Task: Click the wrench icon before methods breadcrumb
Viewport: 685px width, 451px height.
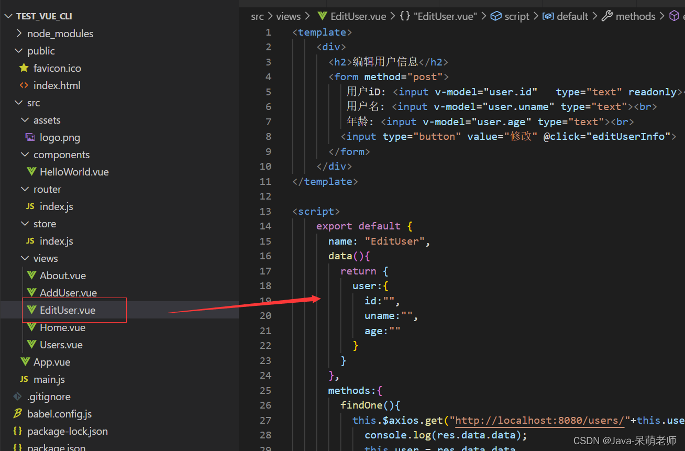Action: click(x=607, y=16)
